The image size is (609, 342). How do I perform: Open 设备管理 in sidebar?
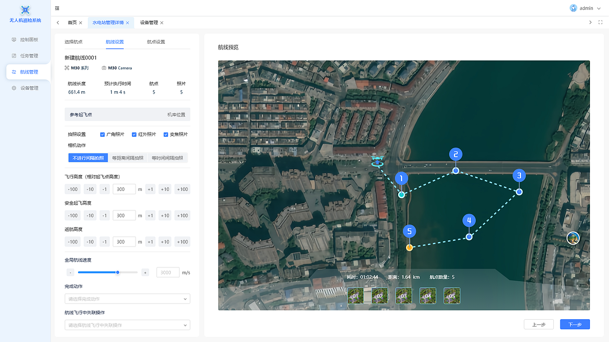[25, 88]
